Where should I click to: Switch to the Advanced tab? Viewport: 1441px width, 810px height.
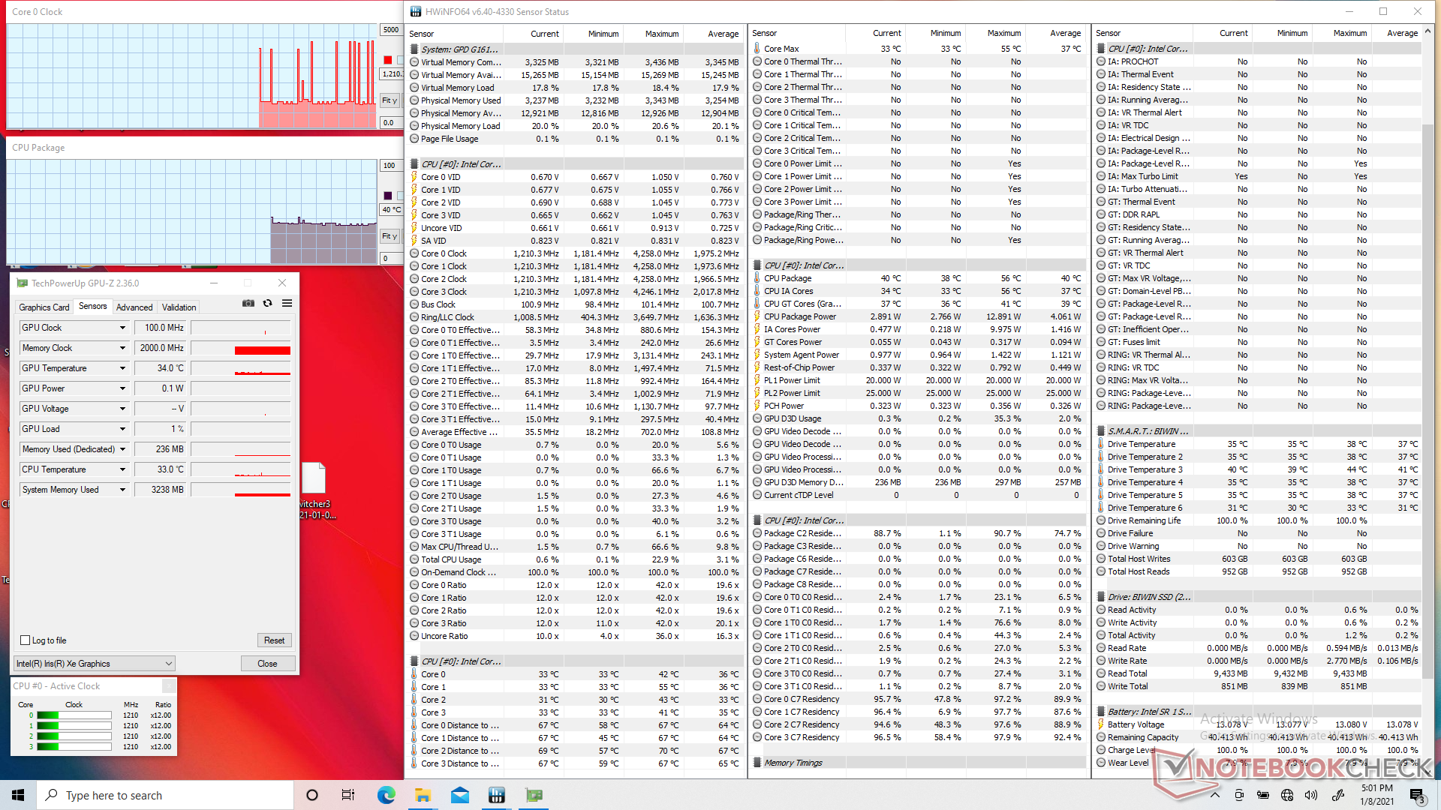tap(134, 307)
